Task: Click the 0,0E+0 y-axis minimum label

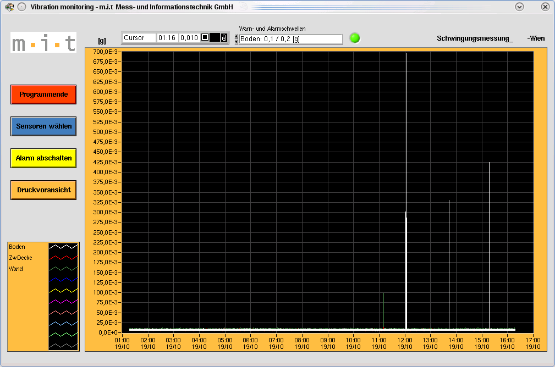Action: pyautogui.click(x=108, y=332)
